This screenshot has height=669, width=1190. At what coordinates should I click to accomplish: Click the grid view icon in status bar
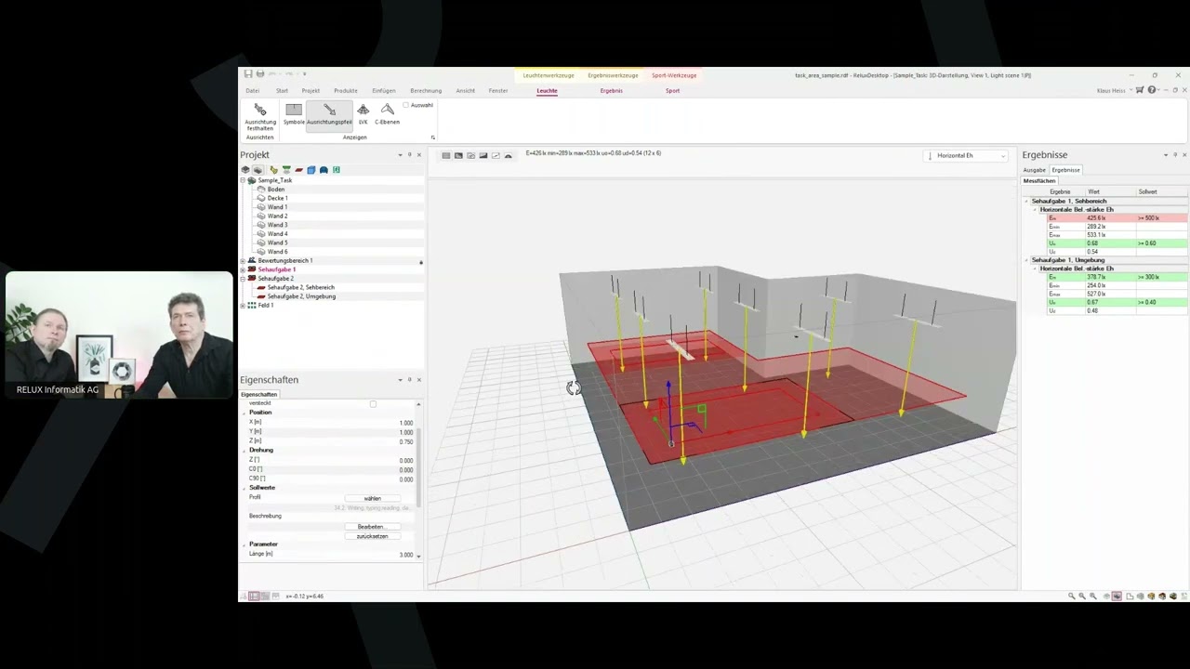253,596
